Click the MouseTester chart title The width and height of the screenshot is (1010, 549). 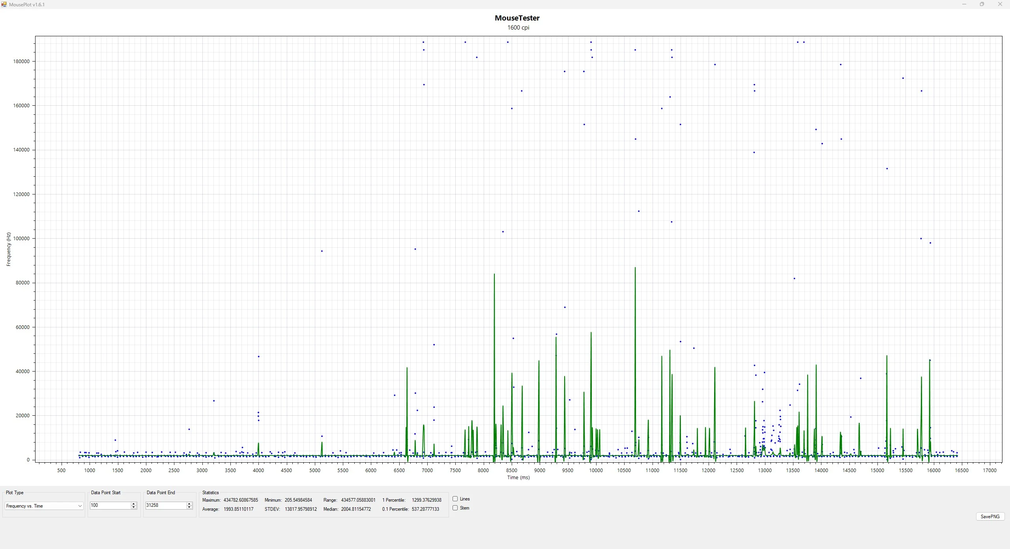(517, 18)
